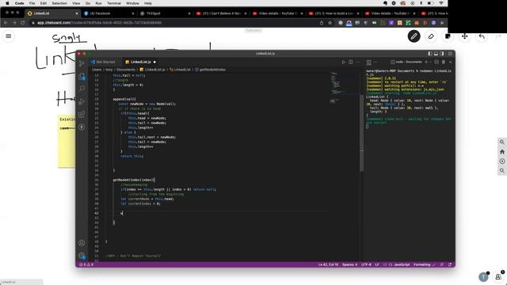
Task: Delete the terminal with trash icon
Action: coord(444,62)
